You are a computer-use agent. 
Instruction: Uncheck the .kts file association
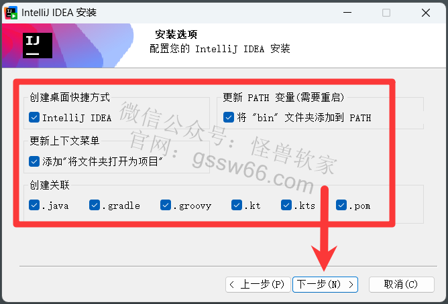pyautogui.click(x=286, y=205)
